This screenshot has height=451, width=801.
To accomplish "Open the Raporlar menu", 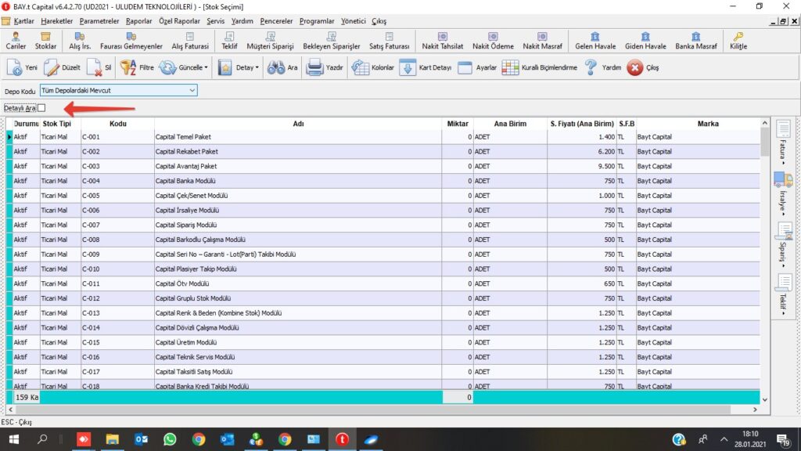I will click(138, 21).
